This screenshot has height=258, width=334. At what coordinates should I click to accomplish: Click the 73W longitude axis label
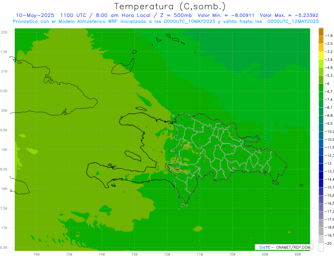point(134,254)
